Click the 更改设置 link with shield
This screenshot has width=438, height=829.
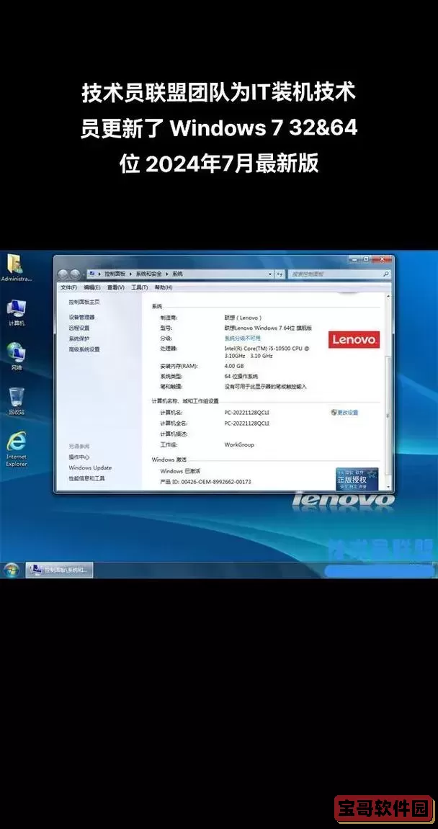(345, 413)
